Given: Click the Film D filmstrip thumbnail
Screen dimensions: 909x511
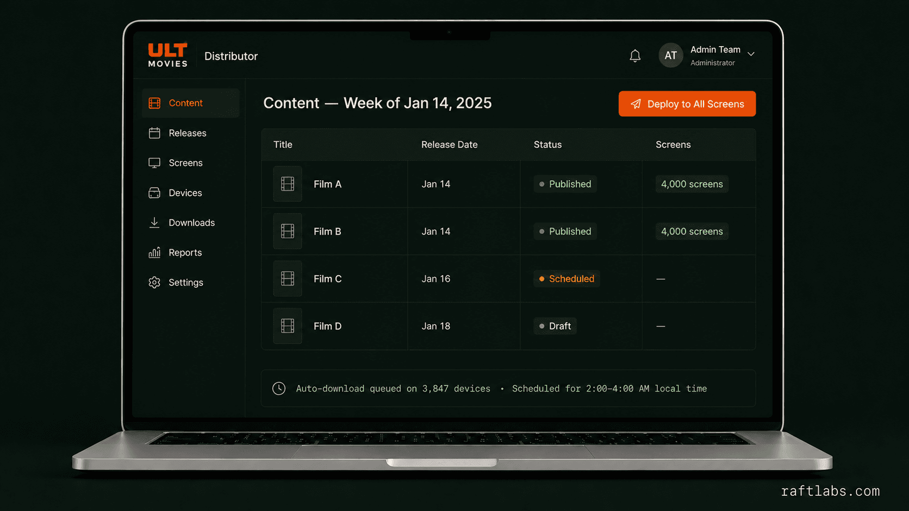Looking at the screenshot, I should pos(288,326).
